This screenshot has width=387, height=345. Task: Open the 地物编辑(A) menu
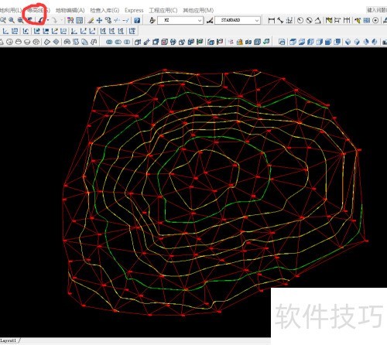(70, 10)
